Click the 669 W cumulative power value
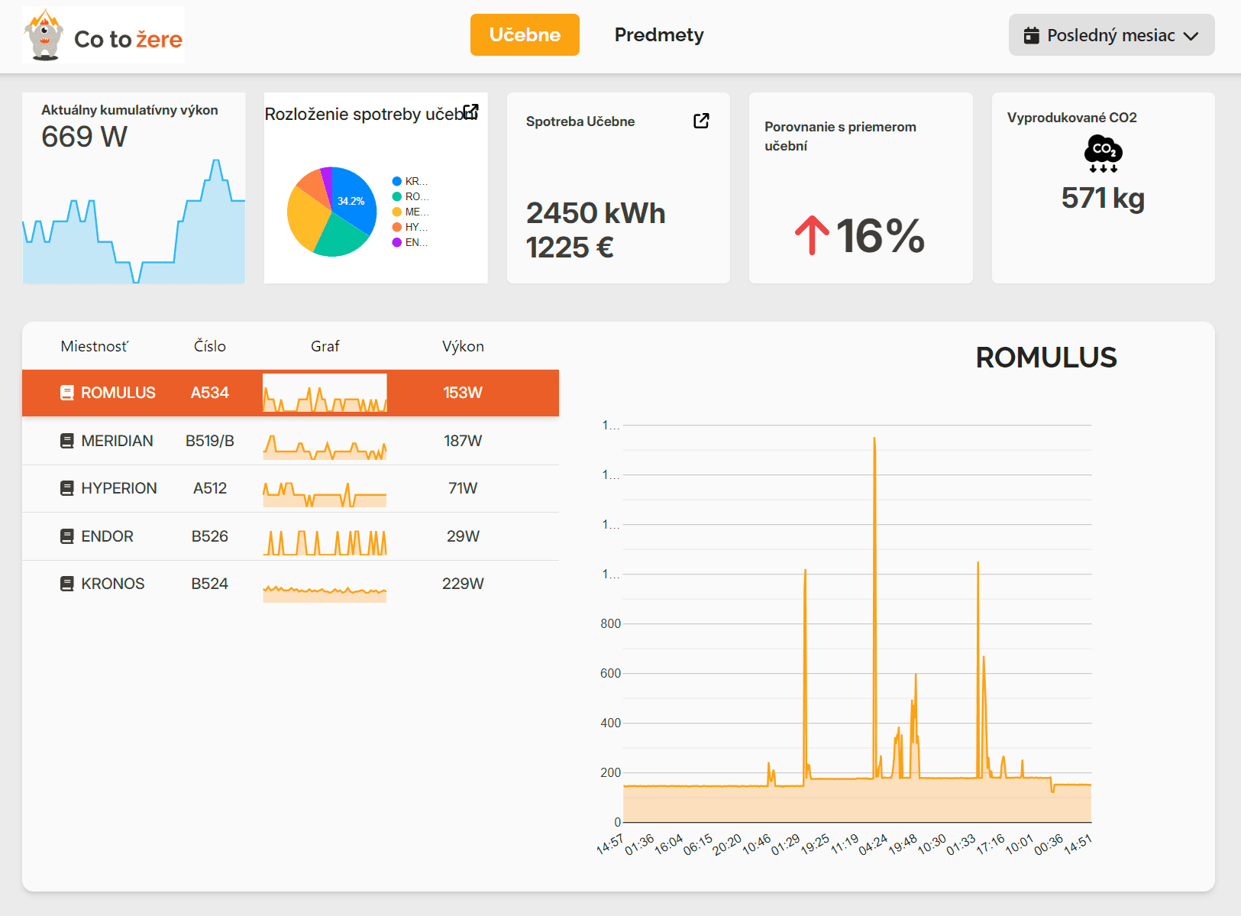This screenshot has height=916, width=1241. tap(84, 137)
